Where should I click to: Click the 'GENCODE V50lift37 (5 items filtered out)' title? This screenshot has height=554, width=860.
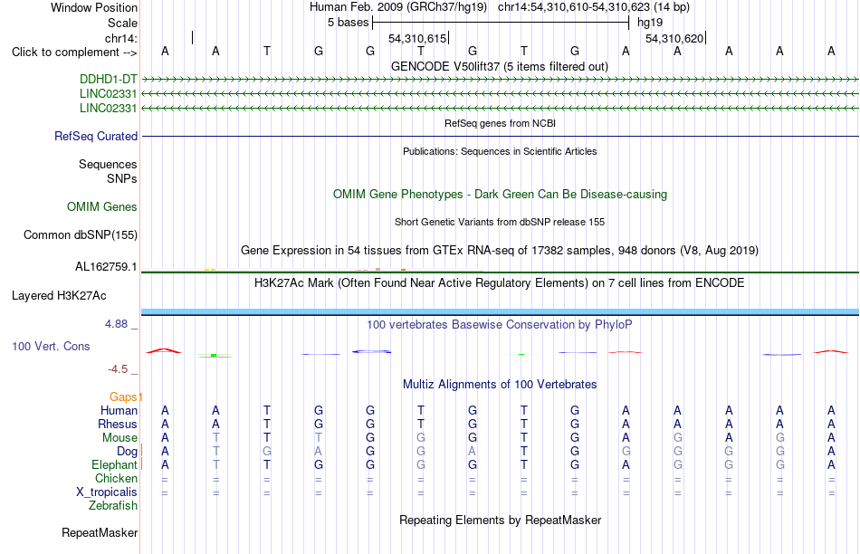[500, 66]
